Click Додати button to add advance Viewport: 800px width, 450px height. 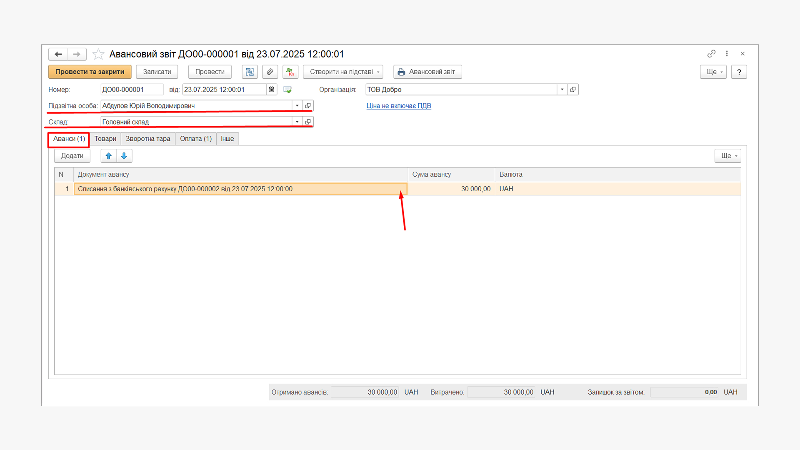tap(72, 156)
